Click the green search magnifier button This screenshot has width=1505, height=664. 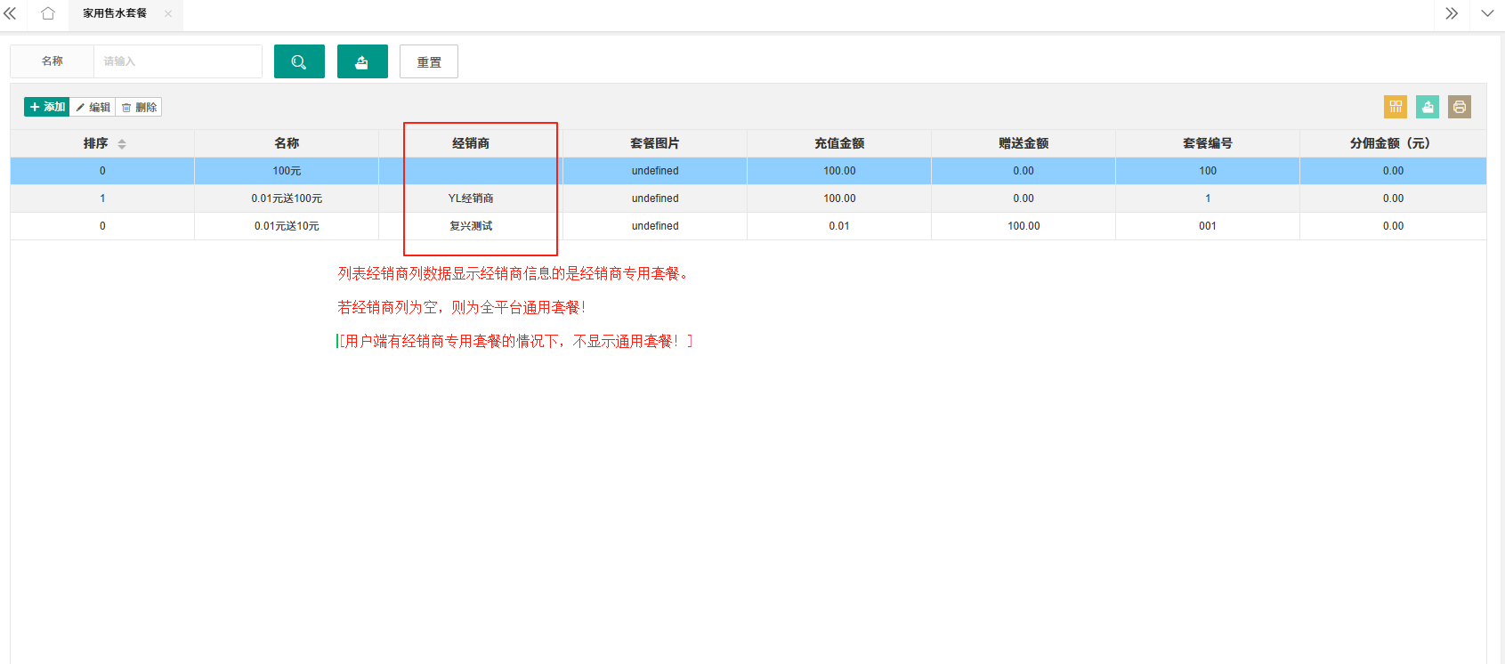(299, 61)
